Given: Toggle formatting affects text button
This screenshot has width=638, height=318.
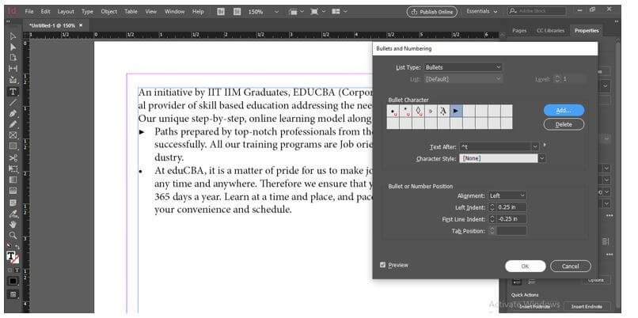Looking at the screenshot, I should click(x=17, y=270).
